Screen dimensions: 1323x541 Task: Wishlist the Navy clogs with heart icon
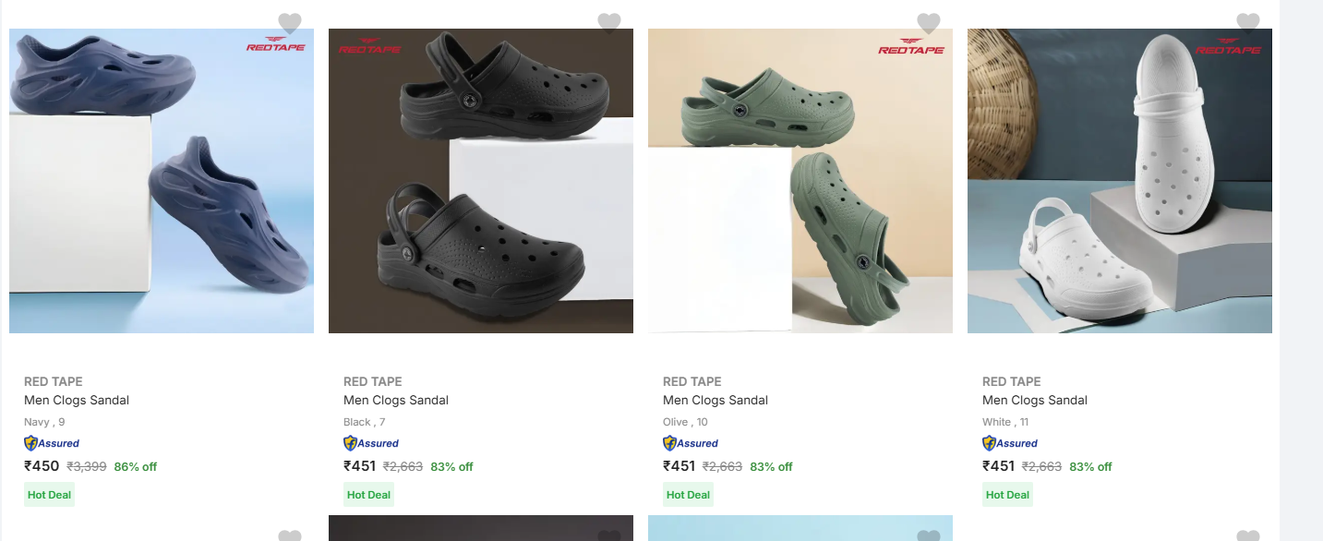[290, 23]
